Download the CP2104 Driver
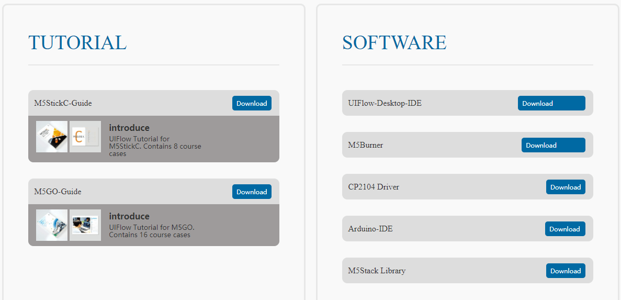Image resolution: width=621 pixels, height=300 pixels. pos(566,187)
